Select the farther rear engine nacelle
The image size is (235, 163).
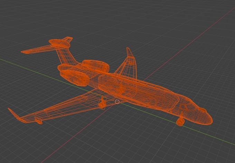96,66
